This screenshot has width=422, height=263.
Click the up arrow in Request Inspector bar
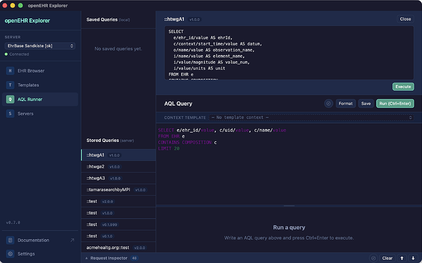click(402, 258)
